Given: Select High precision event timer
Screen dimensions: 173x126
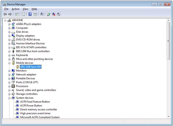Looking at the screenshot, I should 35,113.
